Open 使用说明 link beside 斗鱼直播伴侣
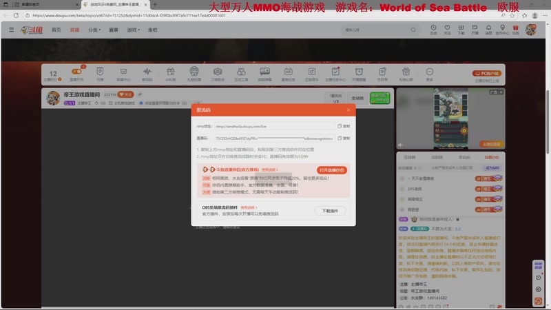 pyautogui.click(x=269, y=169)
